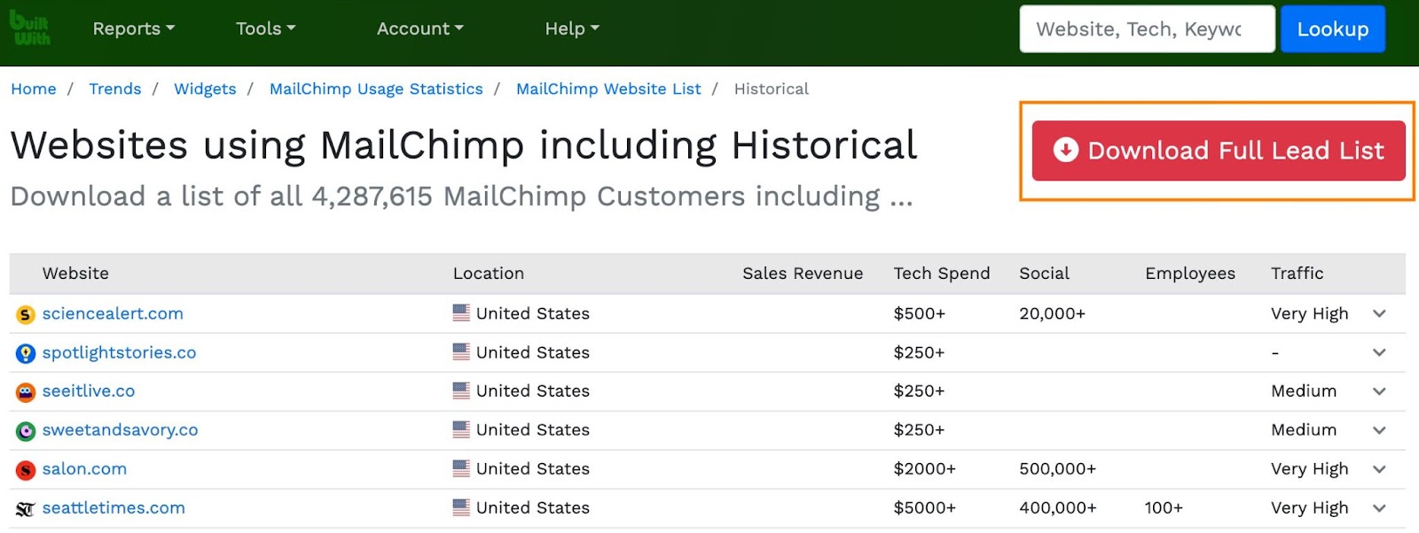Screen dimensions: 1419x533
Task: Click Medium traffic for seeitlive.co
Action: point(1304,391)
